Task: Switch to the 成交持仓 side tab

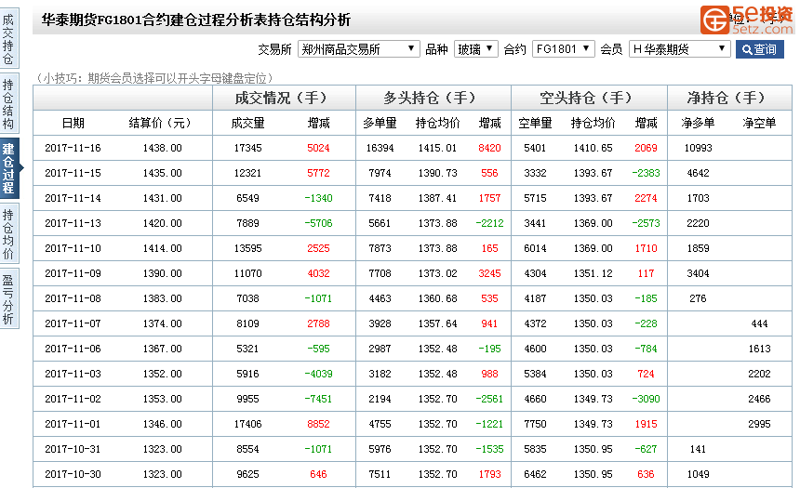Action: click(x=8, y=39)
